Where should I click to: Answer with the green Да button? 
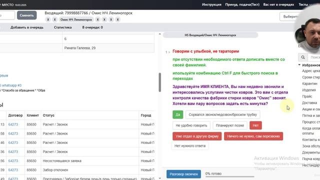point(178,114)
